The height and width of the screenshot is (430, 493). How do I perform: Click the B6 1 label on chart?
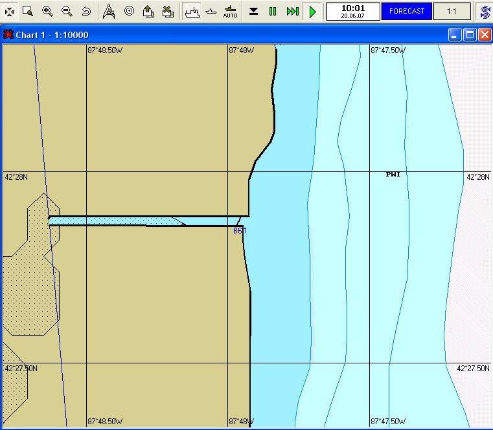click(x=240, y=231)
